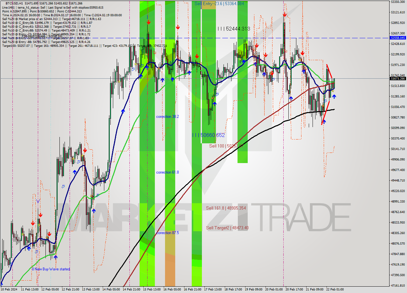
Task: Click the '20 Feb 17:00' time axis label
Action: [x=294, y=289]
